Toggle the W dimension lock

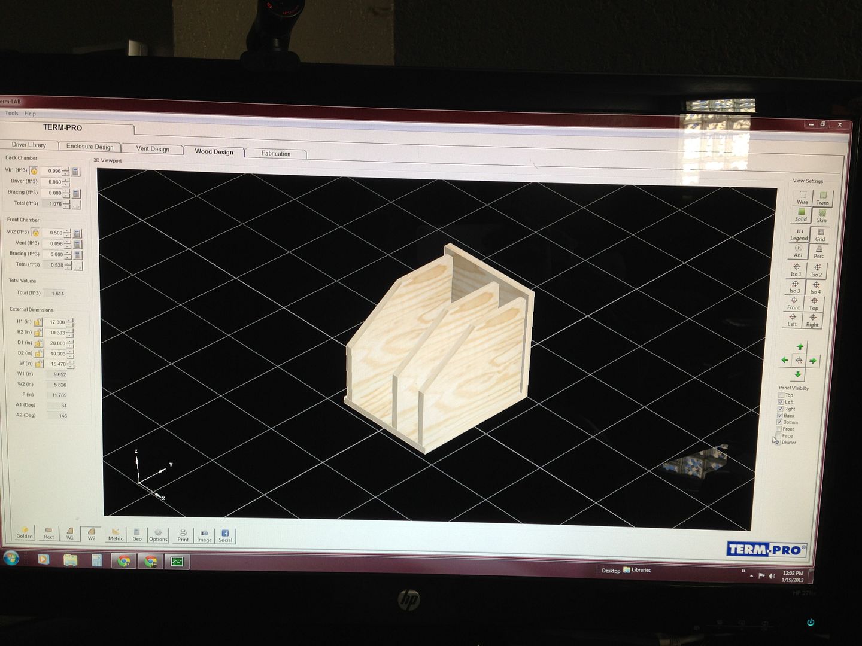[x=39, y=364]
